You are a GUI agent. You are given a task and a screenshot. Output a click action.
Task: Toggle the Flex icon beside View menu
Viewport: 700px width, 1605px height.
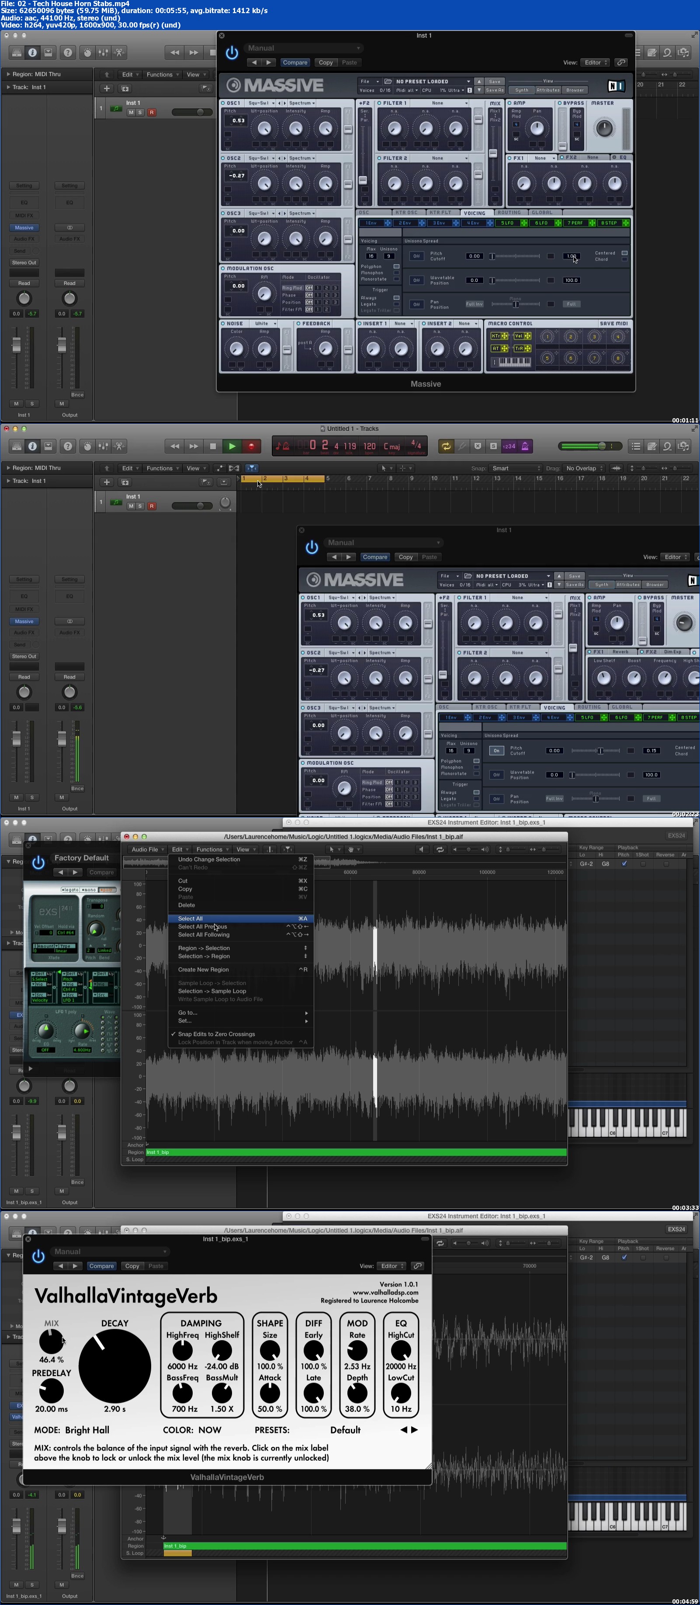coord(234,468)
